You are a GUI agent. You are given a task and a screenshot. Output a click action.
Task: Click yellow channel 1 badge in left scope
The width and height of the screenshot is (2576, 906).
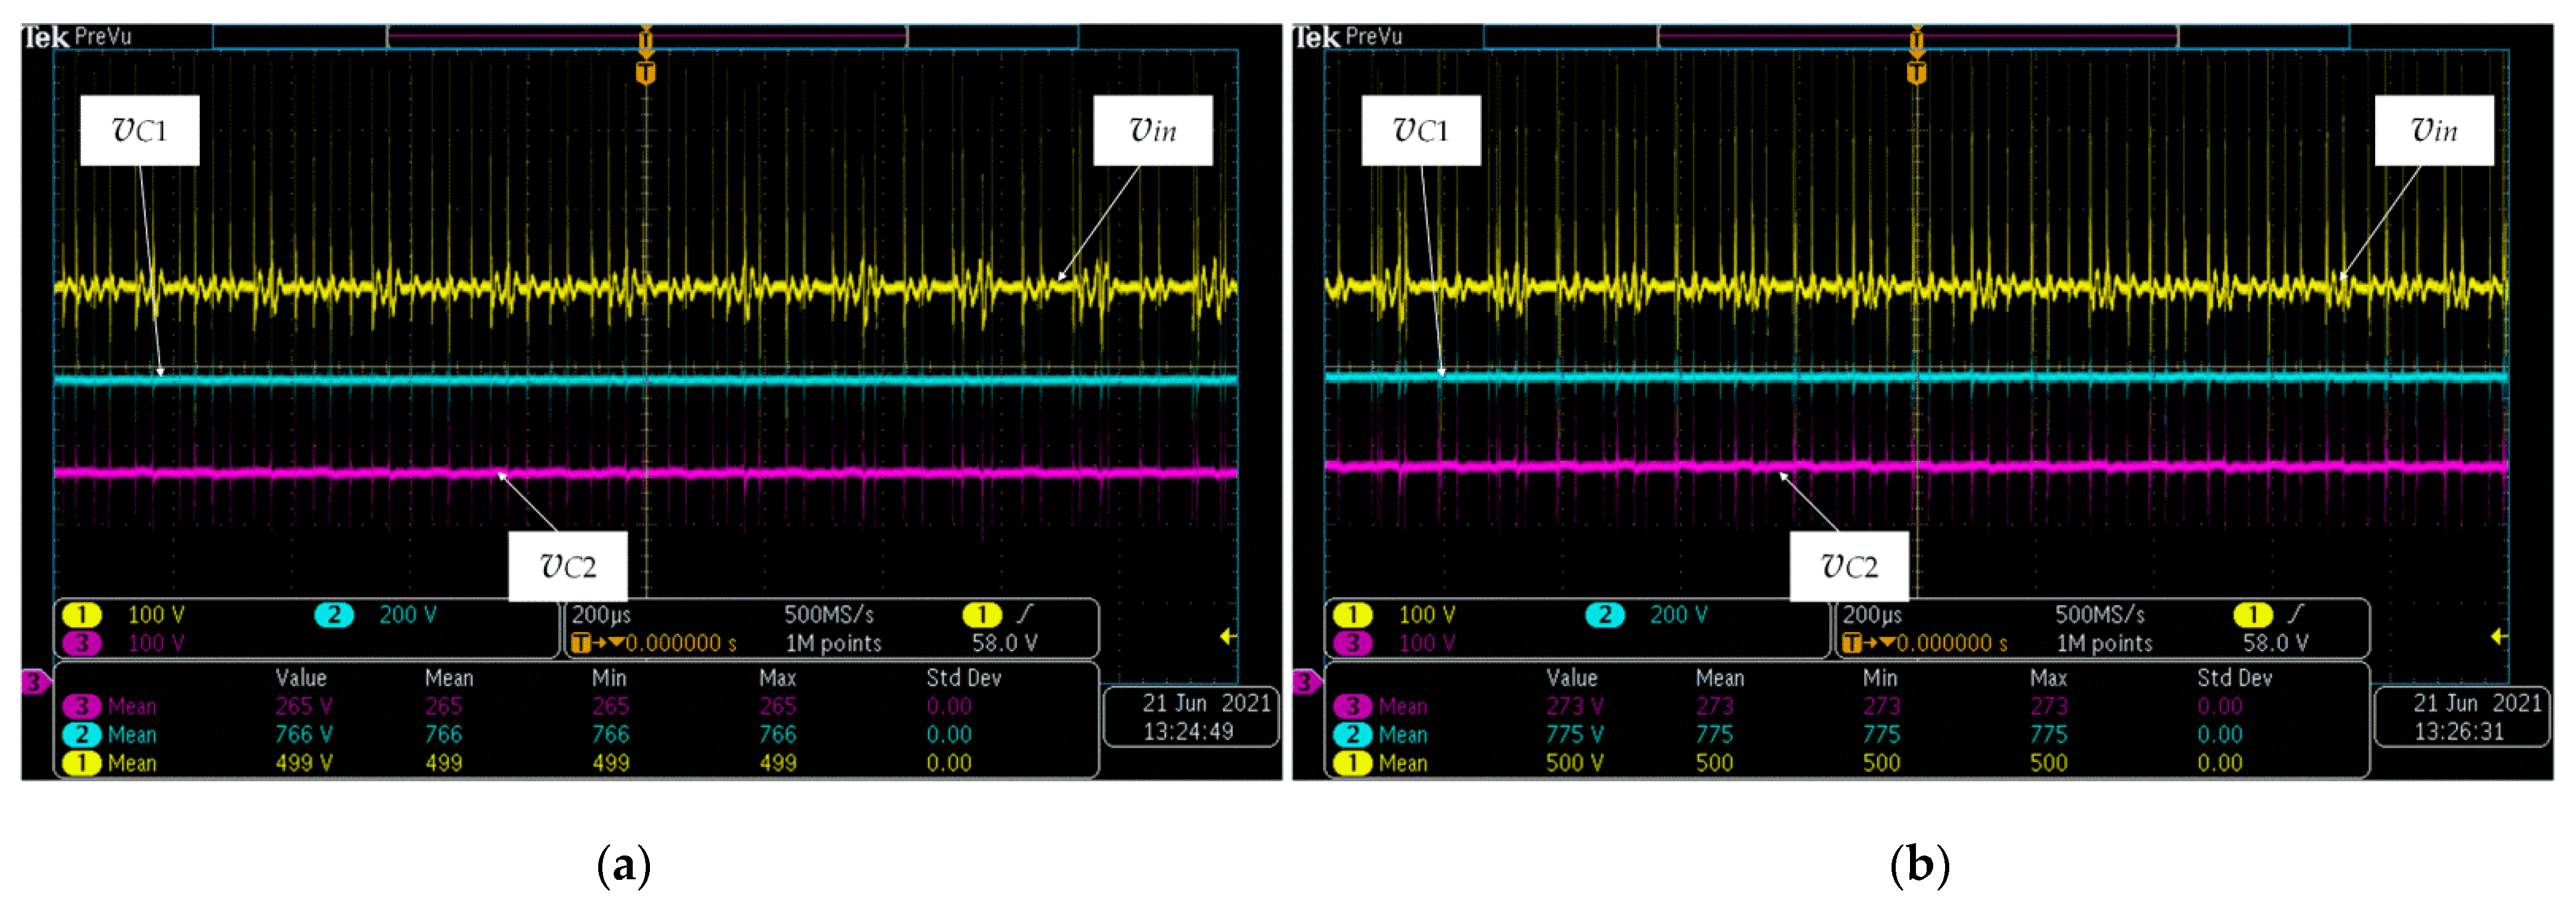coord(82,614)
